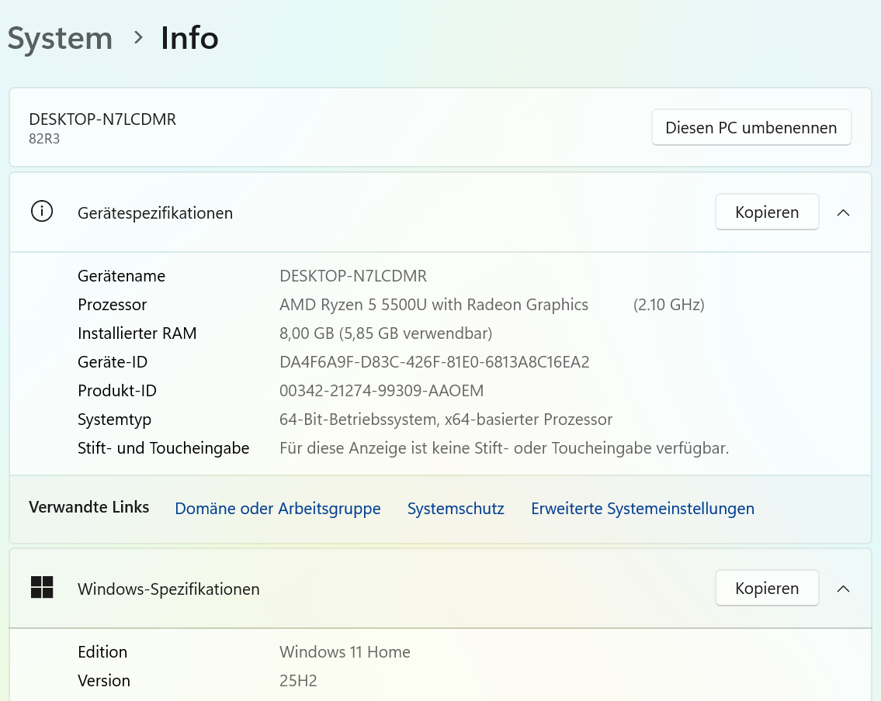881x701 pixels.
Task: Click the breadcrumb arrow after System
Action: tap(138, 37)
